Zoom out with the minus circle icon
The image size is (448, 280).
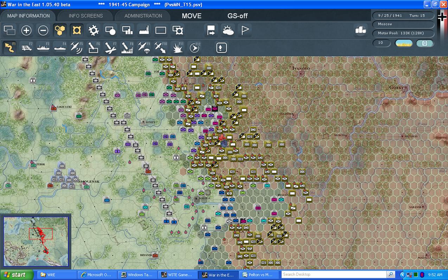[43, 31]
